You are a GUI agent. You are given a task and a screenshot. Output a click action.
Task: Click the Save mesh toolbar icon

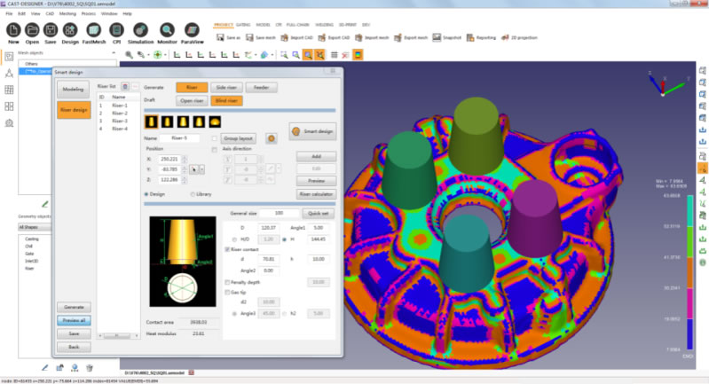coord(249,37)
